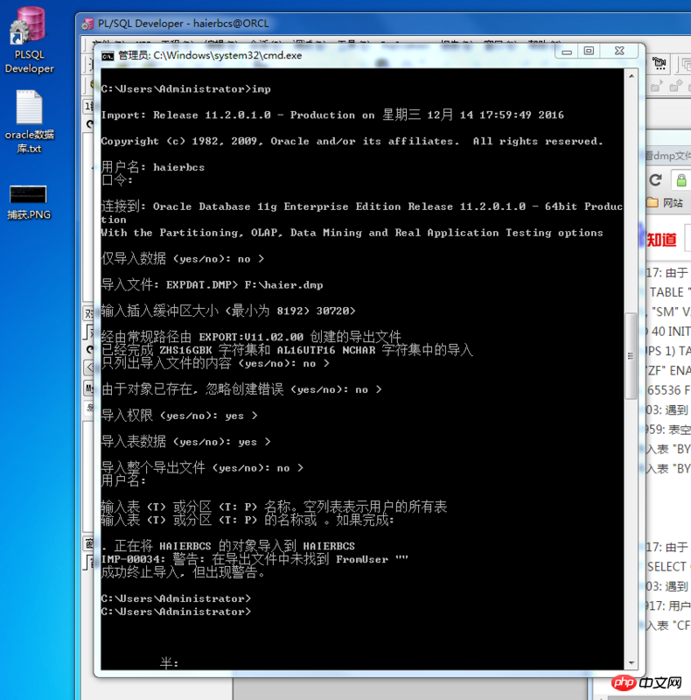Screen dimensions: 691x700
Task: Click the '仅导入数据 (yes/no): no' line
Action: click(183, 258)
